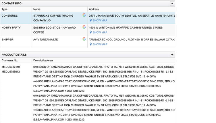Select container number MEDU5758613
The height and width of the screenshot is (123, 216).
click(x=11, y=72)
